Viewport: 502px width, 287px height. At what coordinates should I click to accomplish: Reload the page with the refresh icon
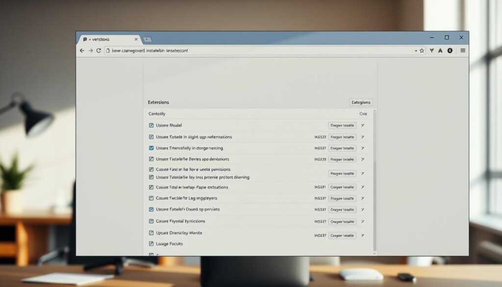click(x=99, y=51)
